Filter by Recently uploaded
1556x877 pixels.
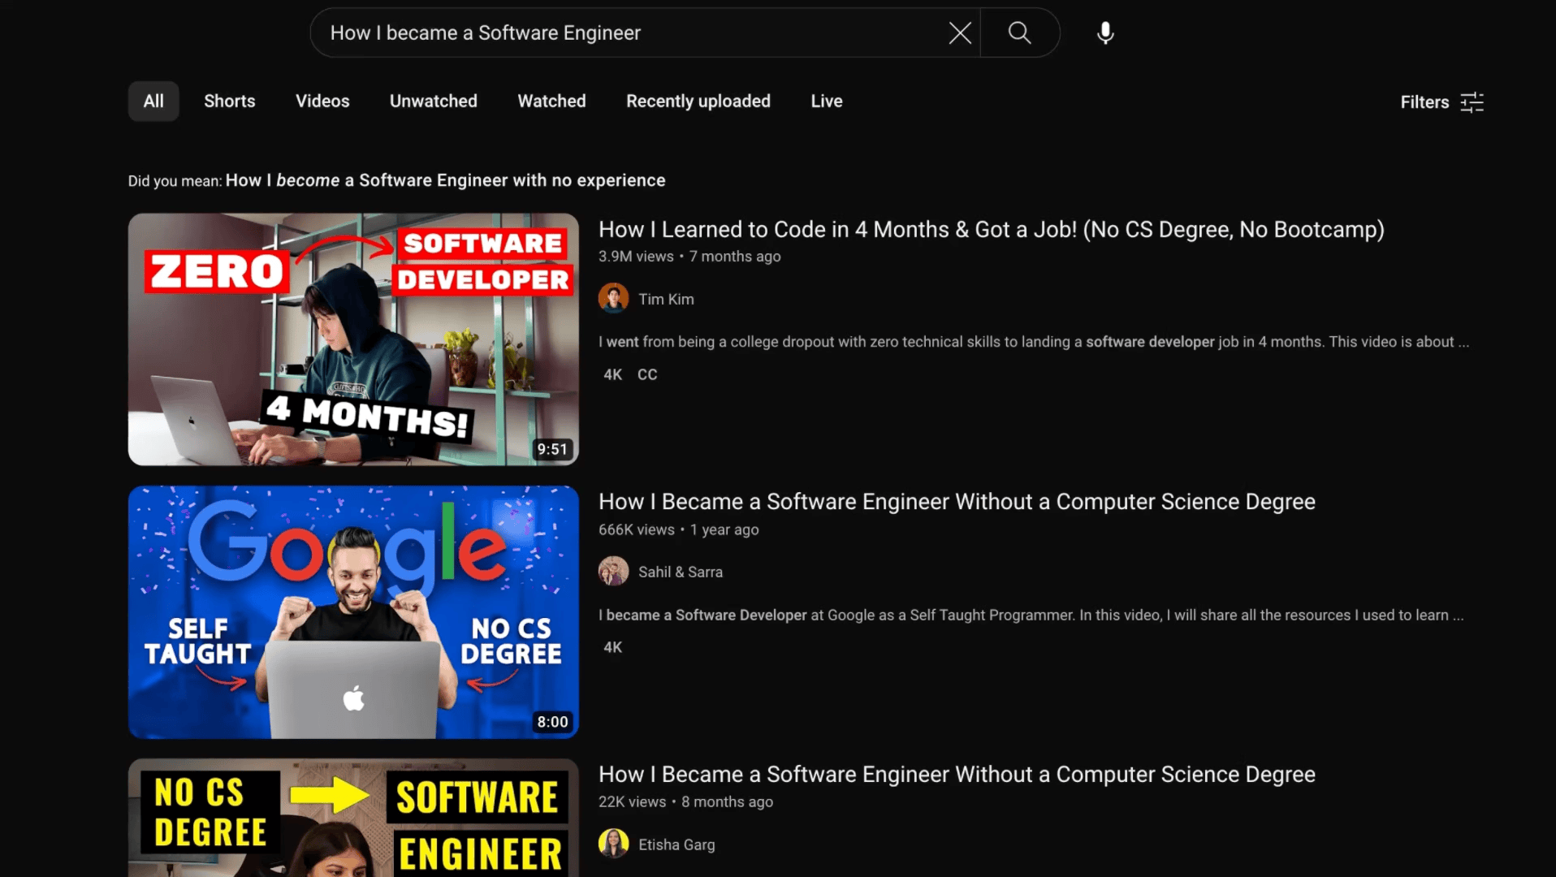pyautogui.click(x=698, y=102)
